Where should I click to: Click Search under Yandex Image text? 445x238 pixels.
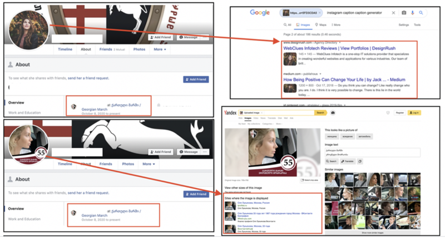pos(332,161)
